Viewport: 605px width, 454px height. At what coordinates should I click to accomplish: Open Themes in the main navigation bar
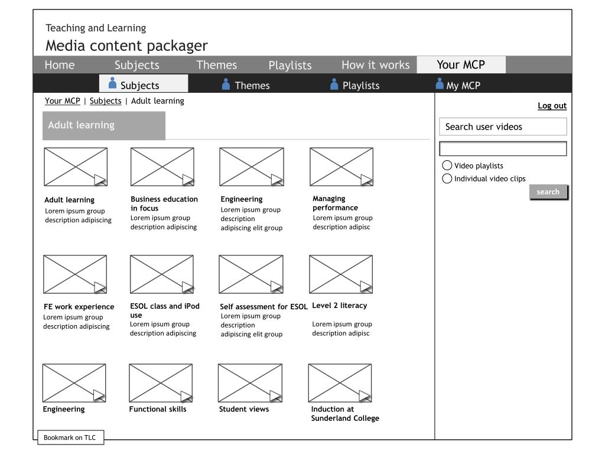point(216,65)
